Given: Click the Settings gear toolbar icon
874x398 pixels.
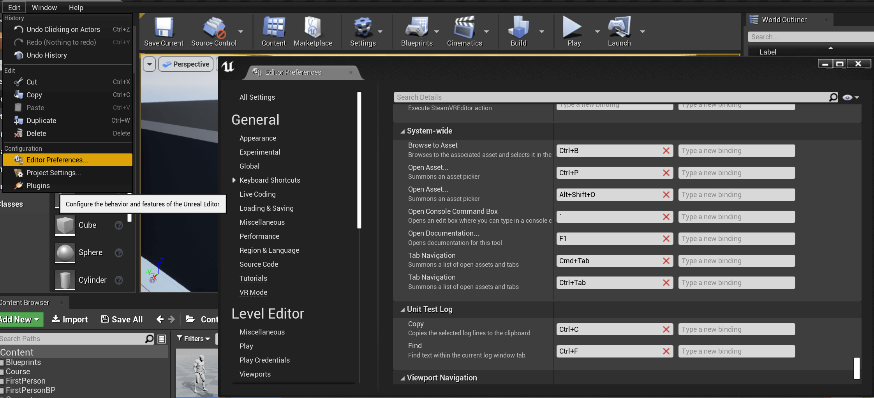Looking at the screenshot, I should [363, 32].
